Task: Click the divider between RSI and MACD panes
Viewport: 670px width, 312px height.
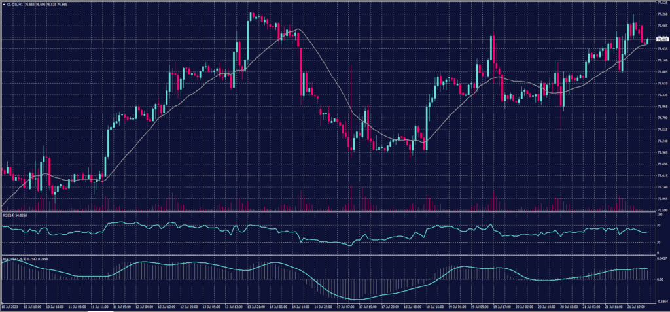Action: coord(327,255)
